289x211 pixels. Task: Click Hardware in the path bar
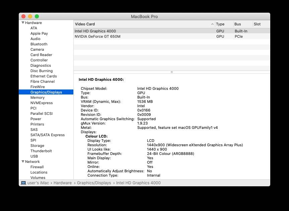63,183
